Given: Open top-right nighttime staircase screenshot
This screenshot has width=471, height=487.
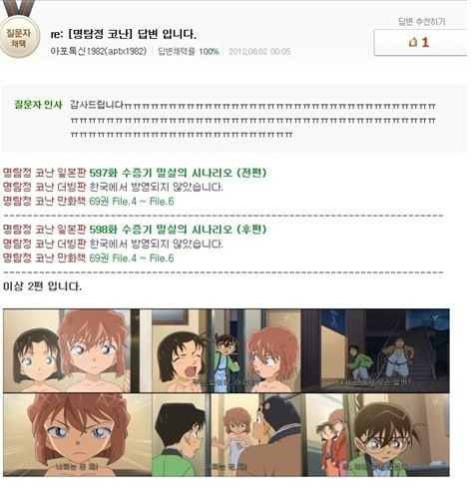Looking at the screenshot, I should (375, 350).
